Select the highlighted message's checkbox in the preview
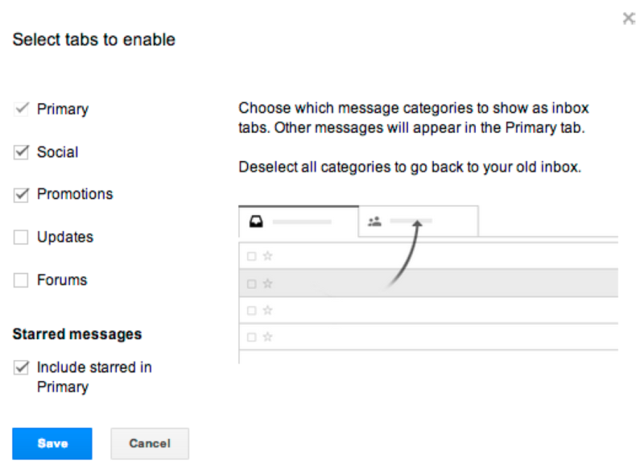This screenshot has height=472, width=644. point(252,283)
